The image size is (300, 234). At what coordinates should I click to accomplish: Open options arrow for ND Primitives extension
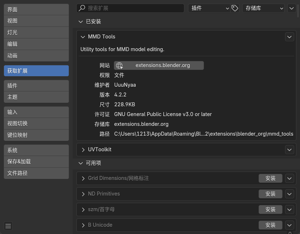click(289, 194)
